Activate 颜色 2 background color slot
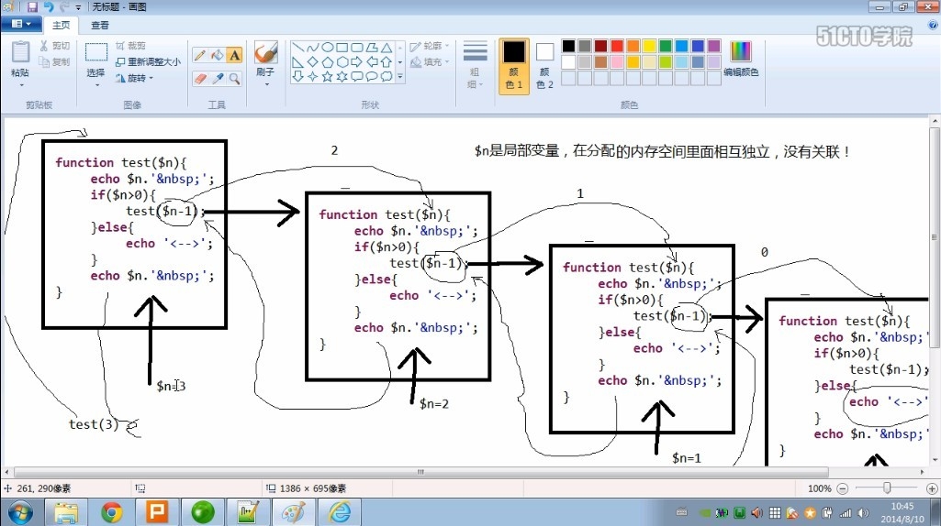 point(544,66)
